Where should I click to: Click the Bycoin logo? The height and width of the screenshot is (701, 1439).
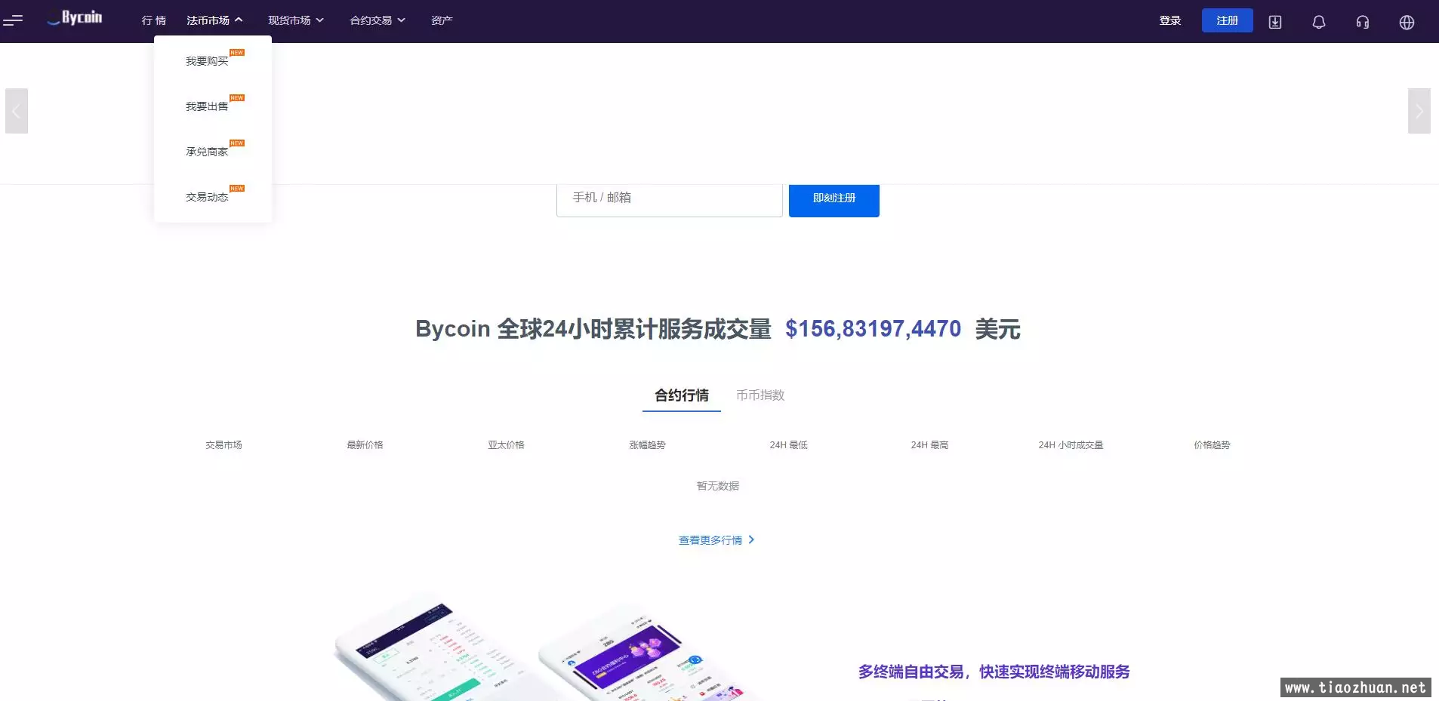(x=75, y=18)
